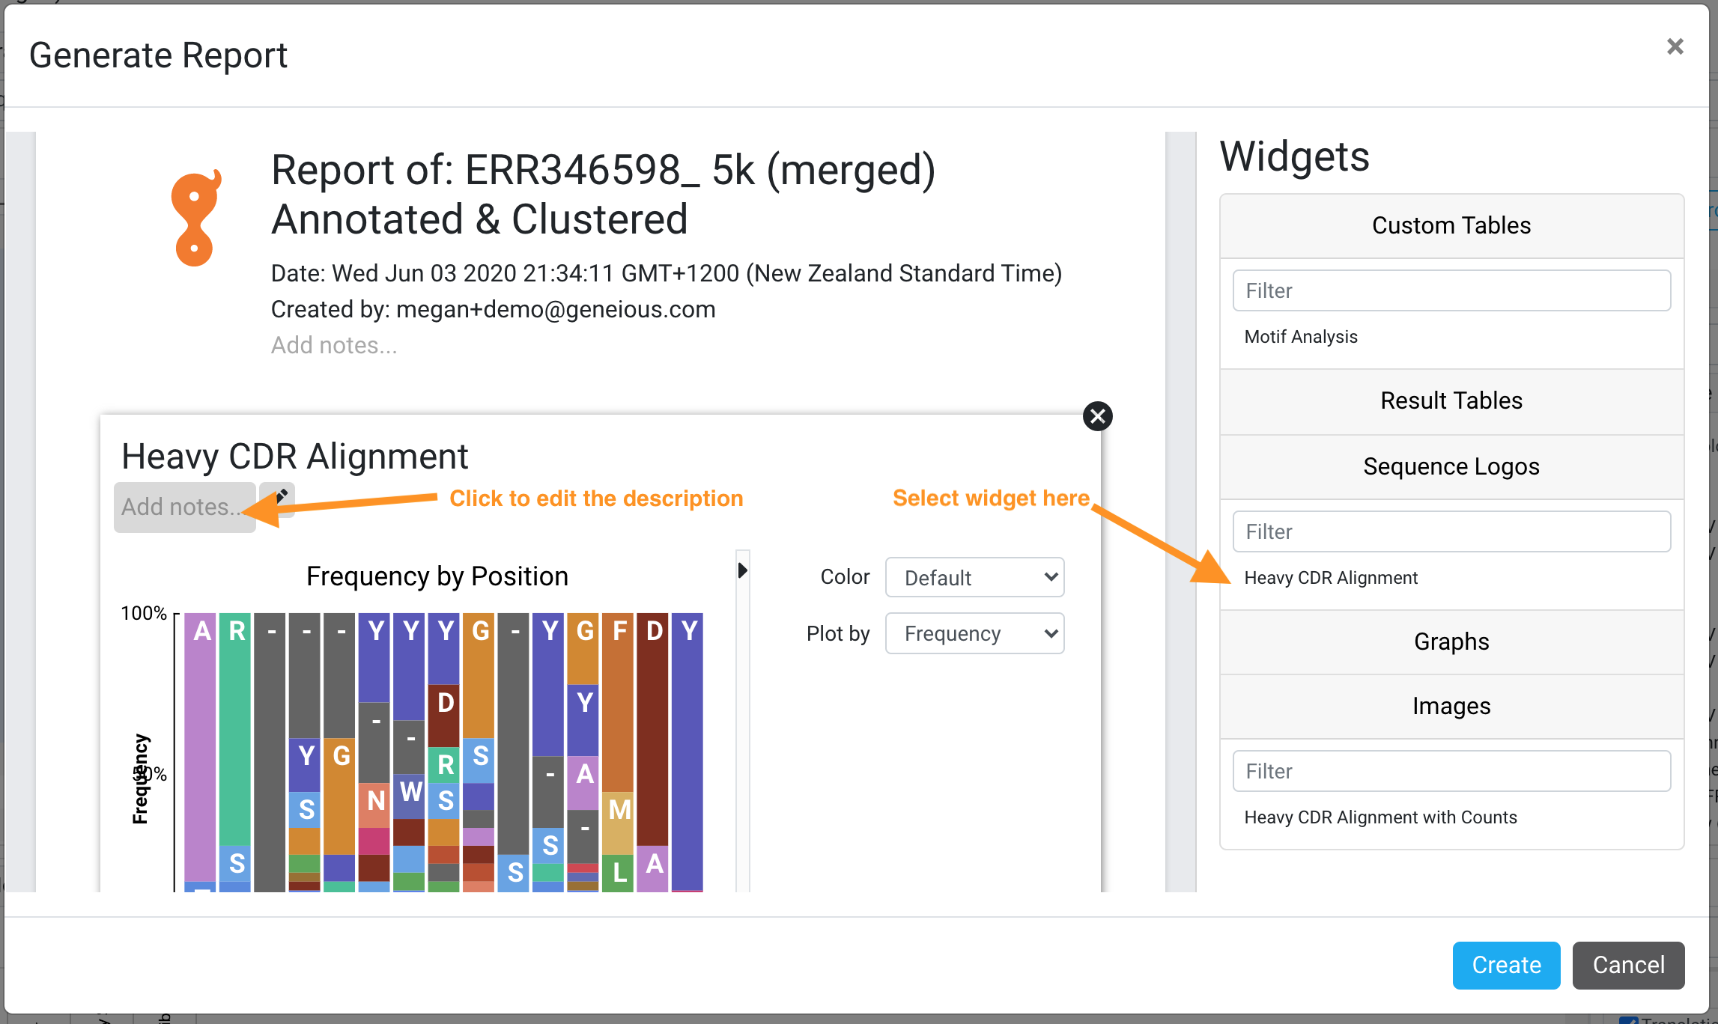Focus the Sequence Logos filter field

[x=1451, y=531]
